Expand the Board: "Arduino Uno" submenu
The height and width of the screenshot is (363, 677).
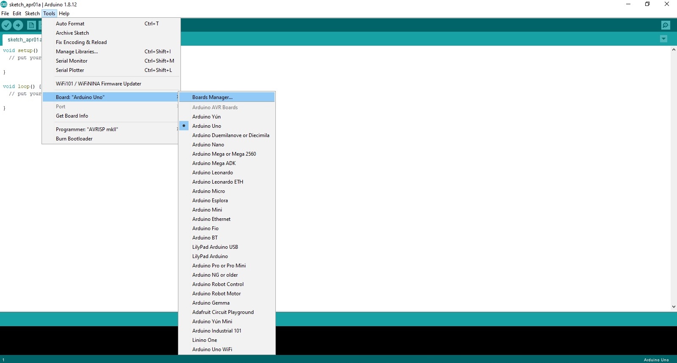click(111, 97)
